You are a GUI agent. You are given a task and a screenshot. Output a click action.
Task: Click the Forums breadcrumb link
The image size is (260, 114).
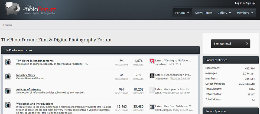(8, 25)
